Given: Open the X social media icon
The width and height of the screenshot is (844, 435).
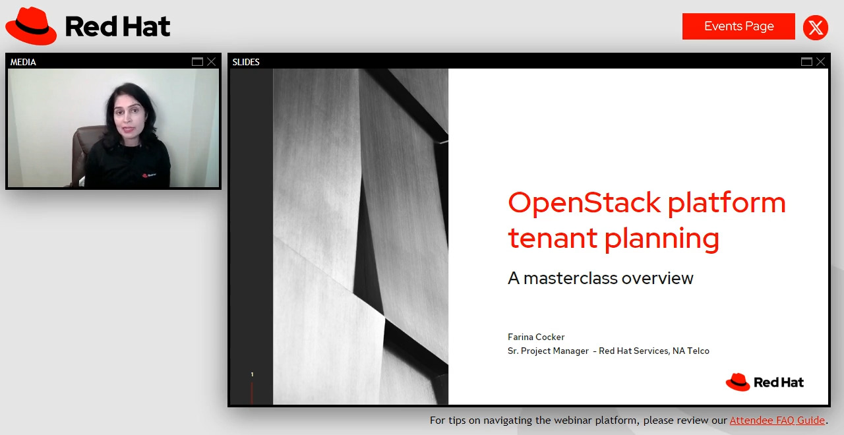Looking at the screenshot, I should tap(816, 28).
